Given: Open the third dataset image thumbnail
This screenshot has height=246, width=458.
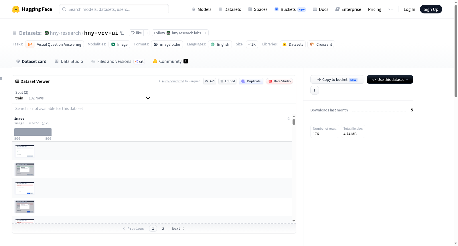Looking at the screenshot, I should 25,188.
